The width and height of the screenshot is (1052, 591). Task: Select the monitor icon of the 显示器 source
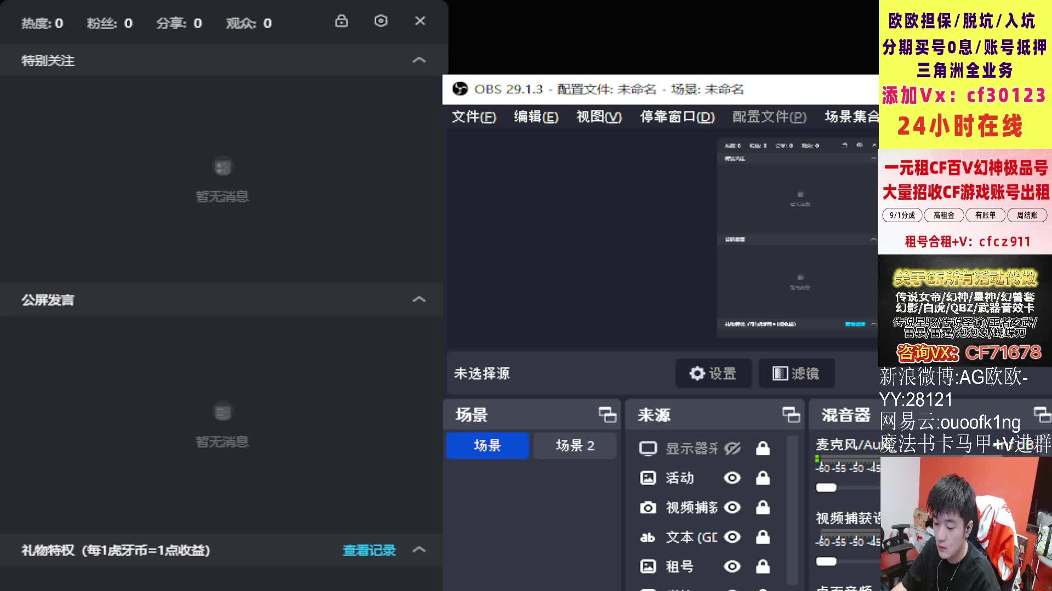(x=648, y=449)
